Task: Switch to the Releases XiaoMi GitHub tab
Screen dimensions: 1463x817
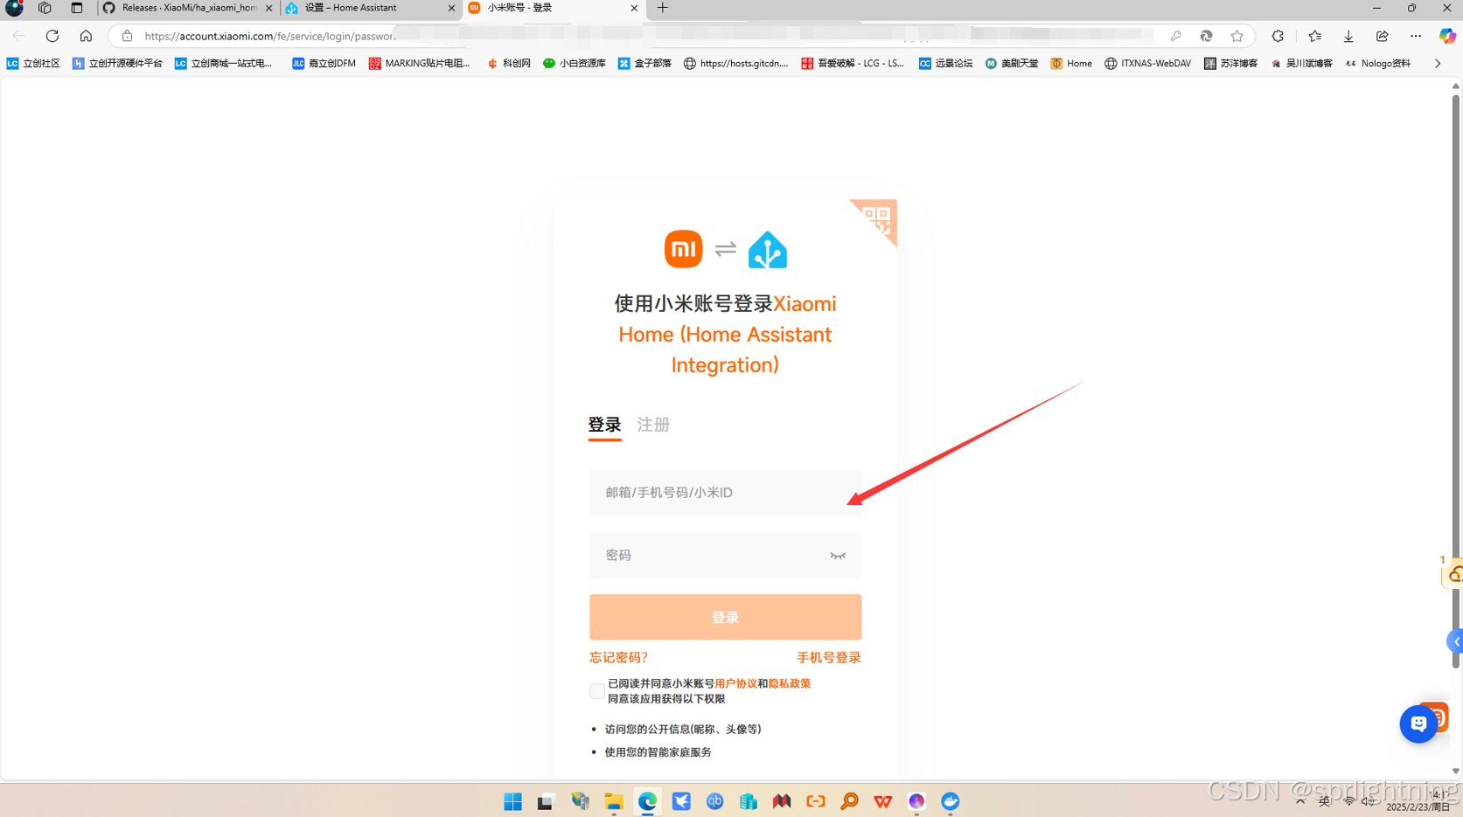Action: 187,8
